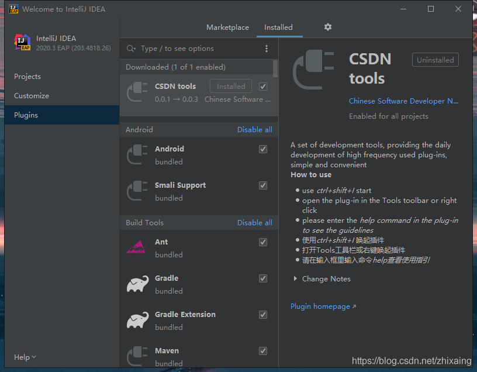477x372 pixels.
Task: Click the Gradle elephant icon
Action: pos(138,284)
